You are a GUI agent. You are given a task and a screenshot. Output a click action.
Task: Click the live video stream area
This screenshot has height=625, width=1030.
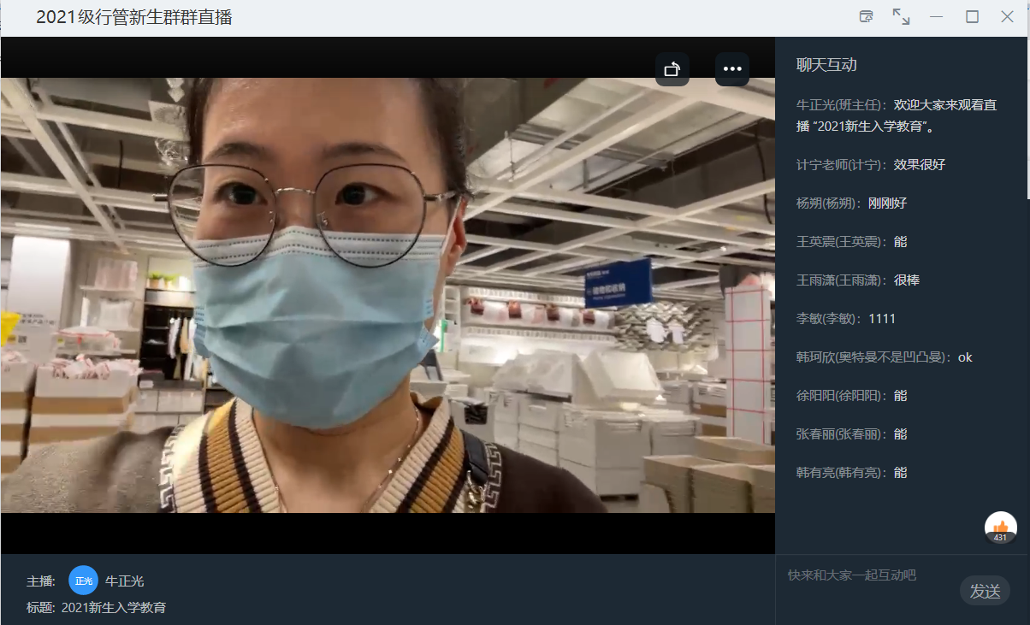(x=388, y=295)
